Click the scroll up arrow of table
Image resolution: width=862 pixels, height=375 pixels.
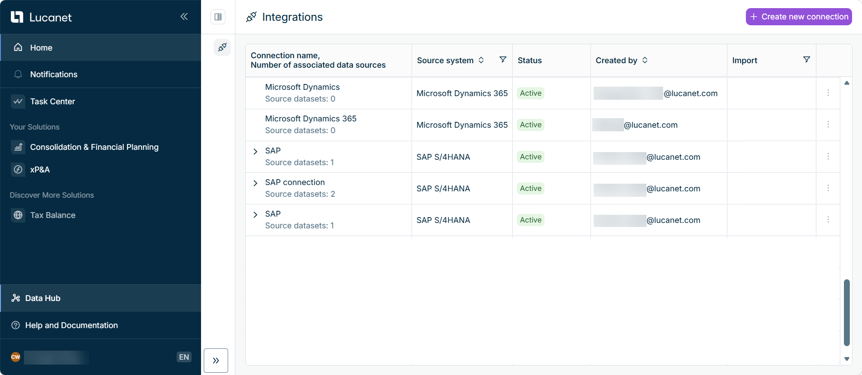point(847,83)
